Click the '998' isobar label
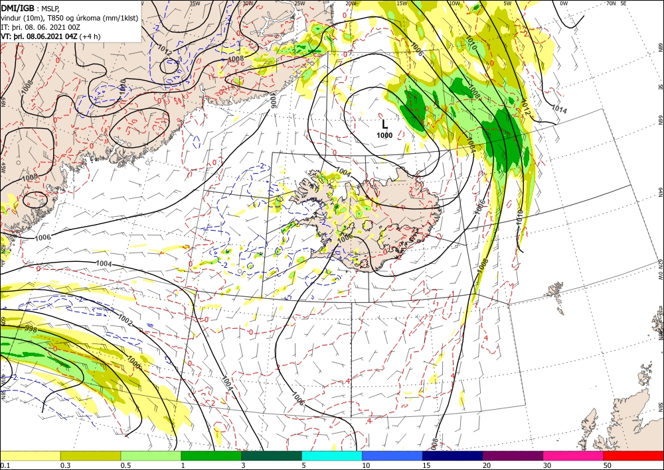 pos(31,328)
